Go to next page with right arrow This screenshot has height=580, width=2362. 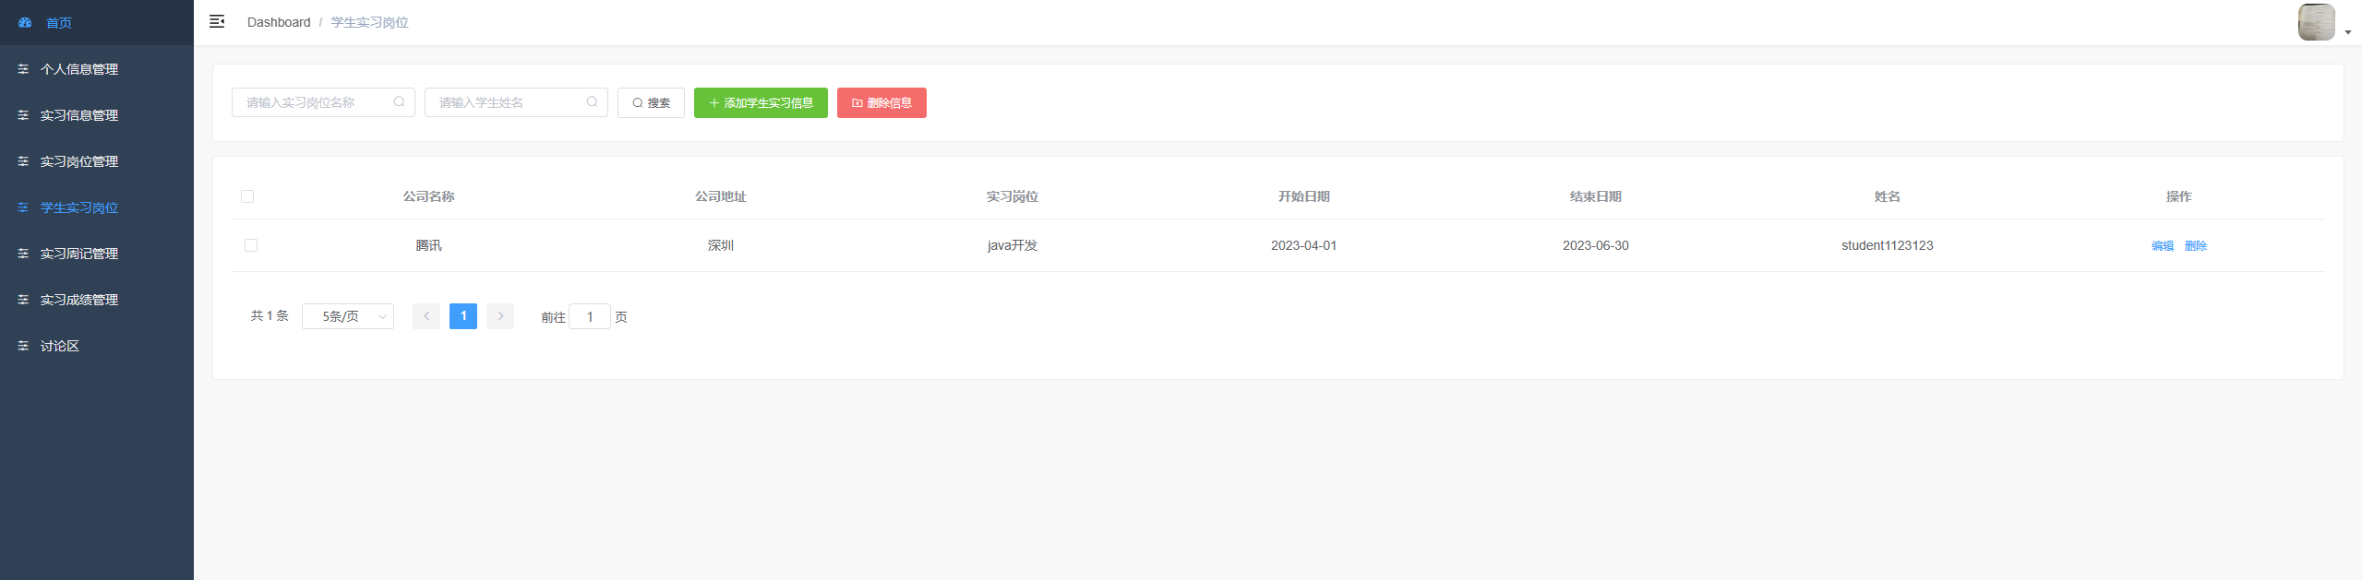coord(500,316)
